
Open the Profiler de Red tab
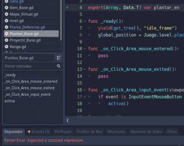90,132
